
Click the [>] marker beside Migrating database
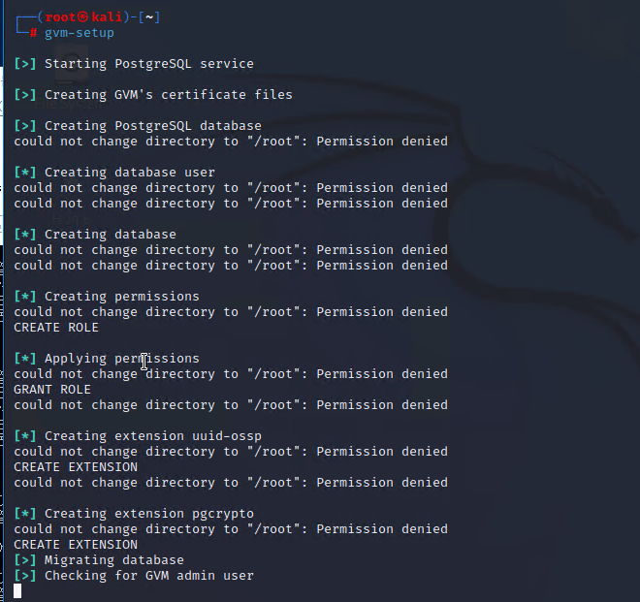pyautogui.click(x=25, y=560)
